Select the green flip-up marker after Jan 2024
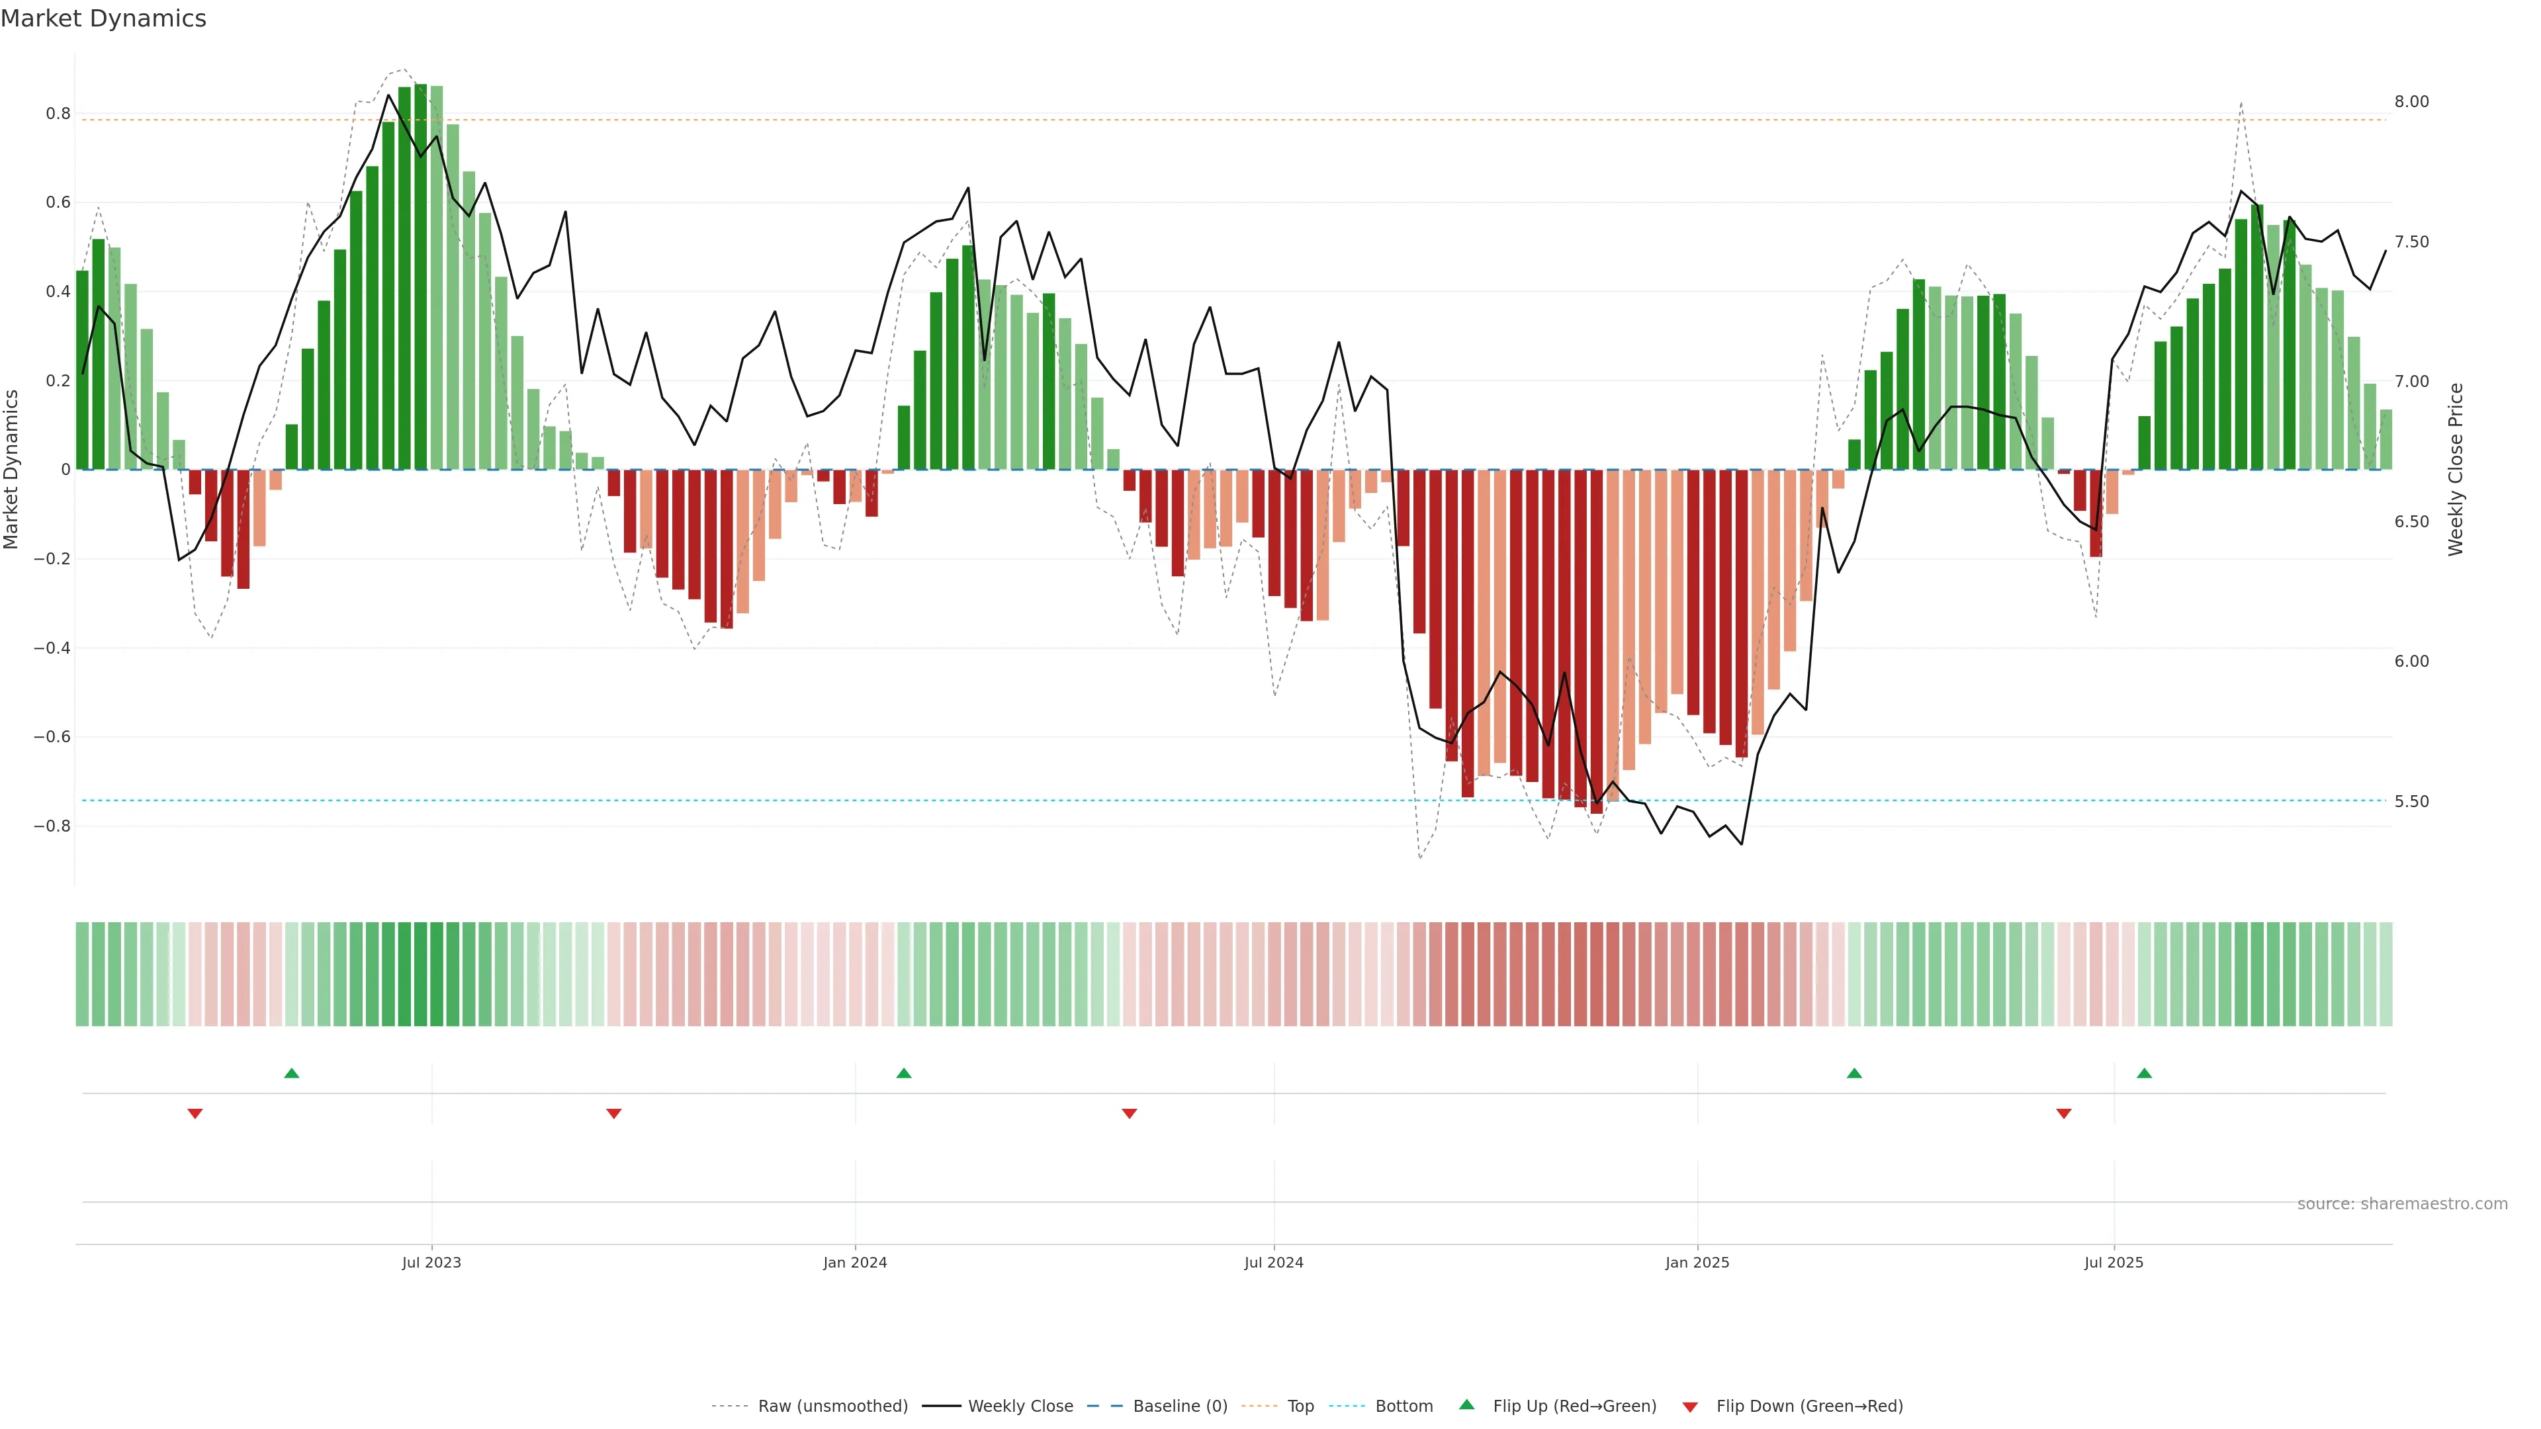This screenshot has width=2541, height=1429. [903, 1073]
